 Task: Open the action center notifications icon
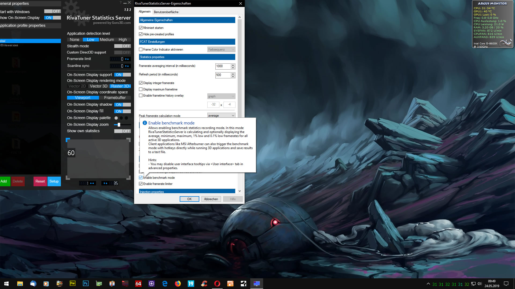tap(506, 284)
